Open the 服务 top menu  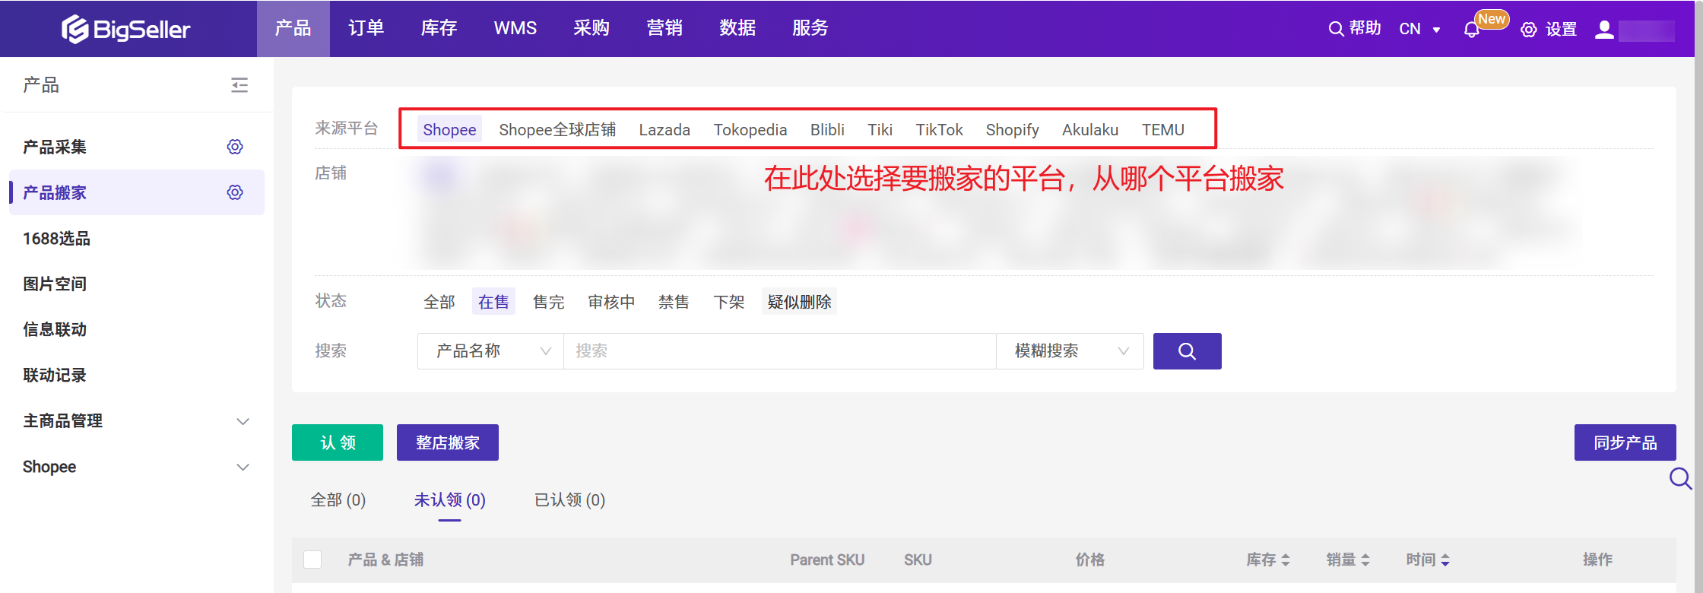[810, 28]
